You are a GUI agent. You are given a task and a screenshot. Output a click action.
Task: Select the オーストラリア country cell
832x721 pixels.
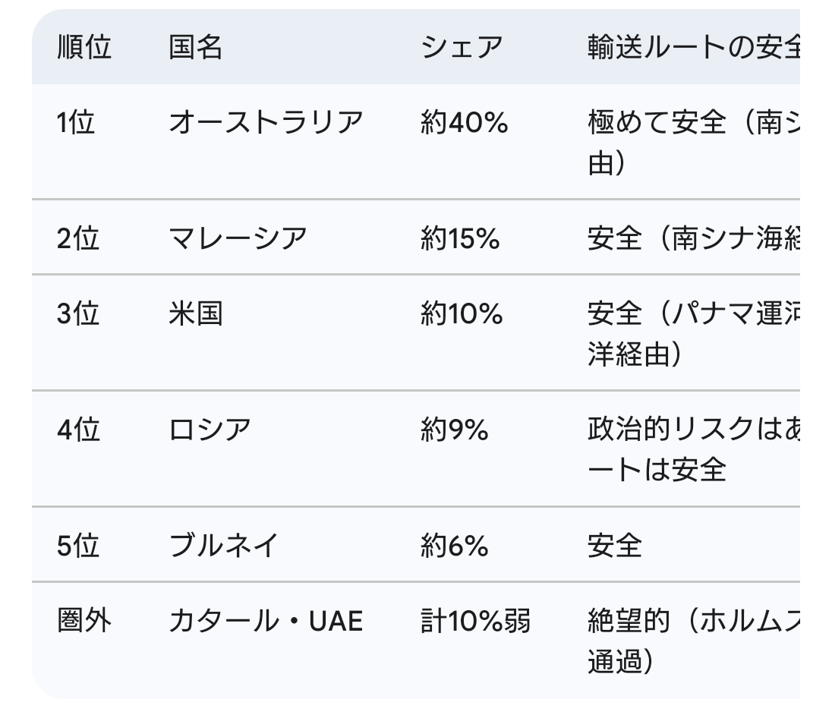pyautogui.click(x=266, y=122)
